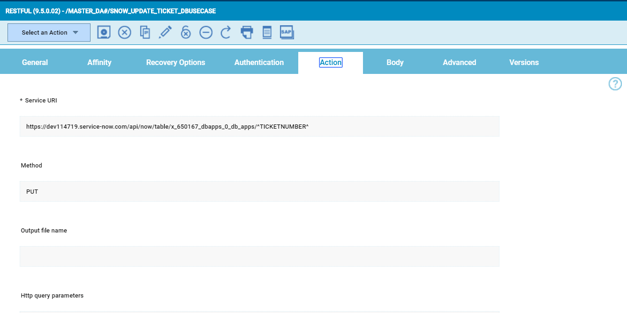Open the document/report icon beside the printer
627x313 pixels.
coord(267,32)
